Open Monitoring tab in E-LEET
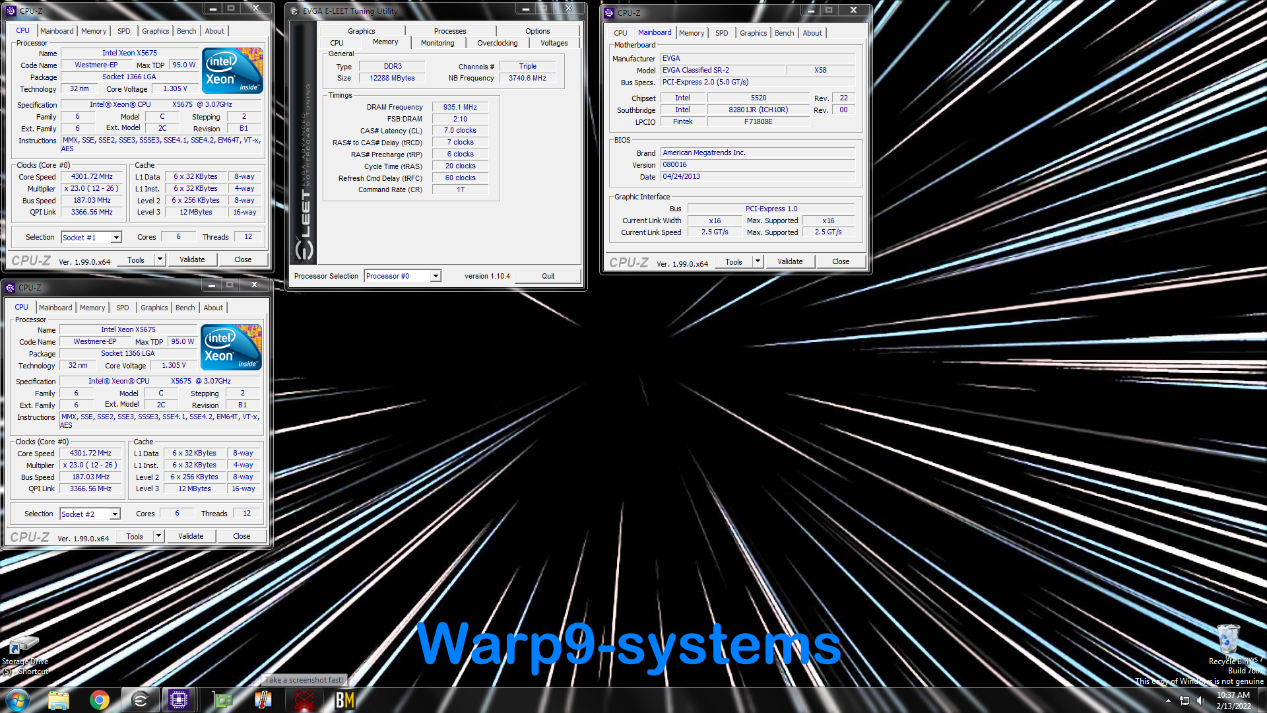The height and width of the screenshot is (713, 1267). tap(438, 43)
